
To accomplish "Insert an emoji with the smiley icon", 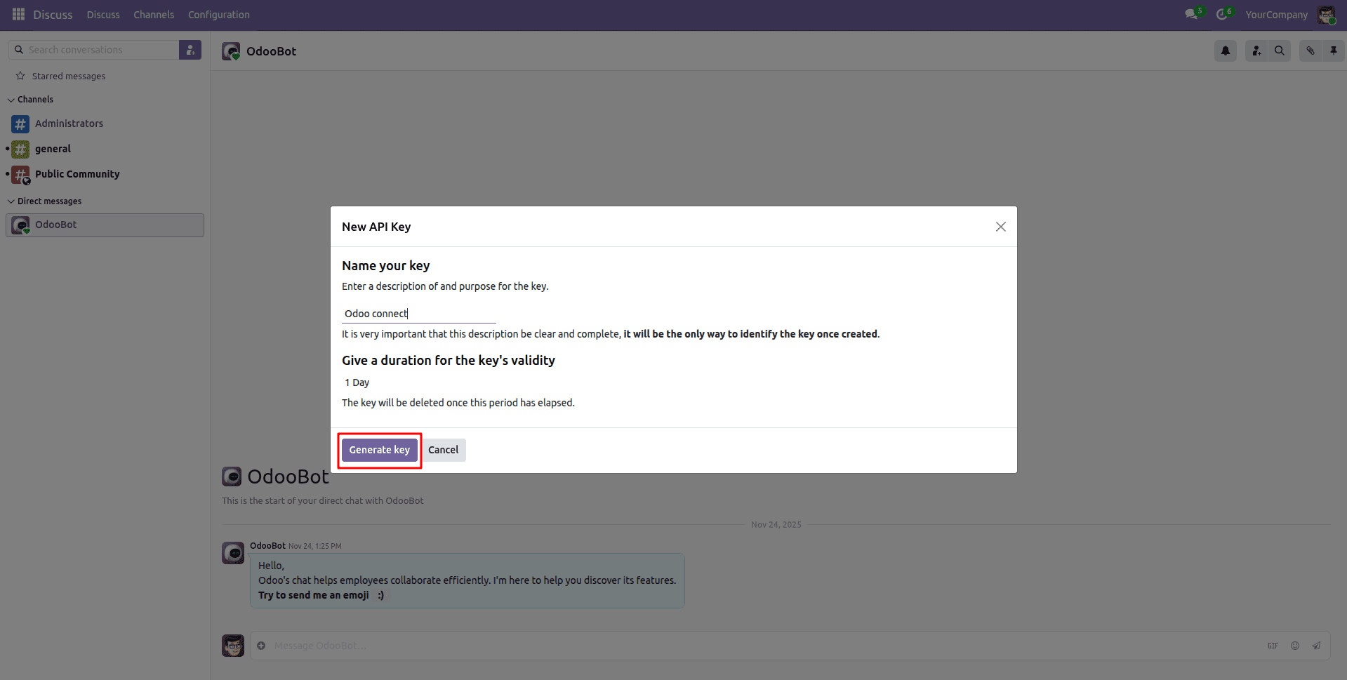I will (1295, 646).
